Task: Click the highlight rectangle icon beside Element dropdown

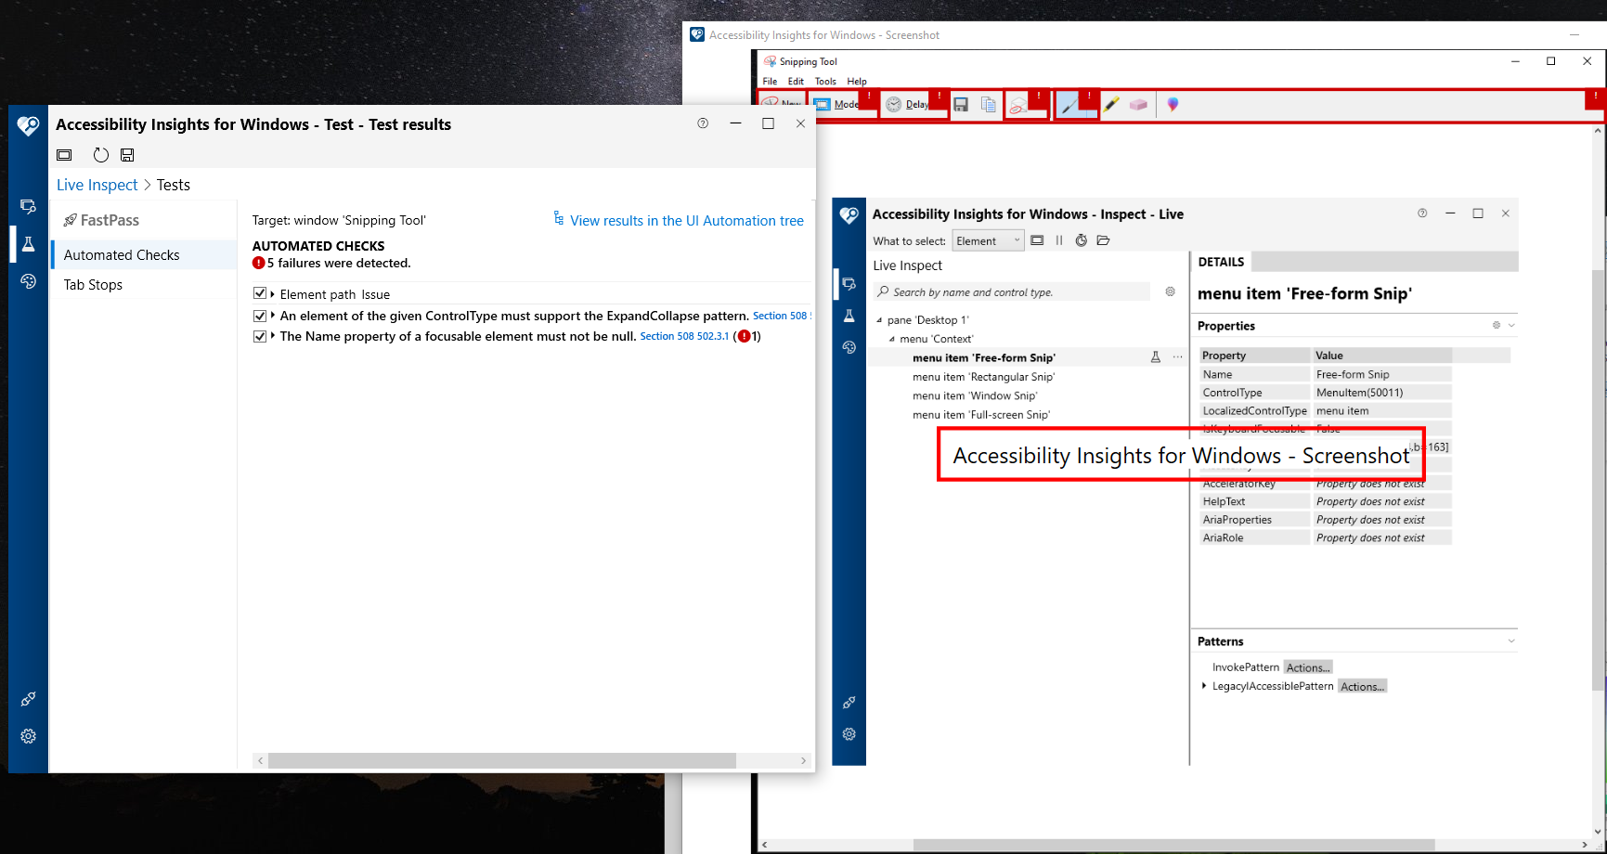Action: pos(1037,240)
